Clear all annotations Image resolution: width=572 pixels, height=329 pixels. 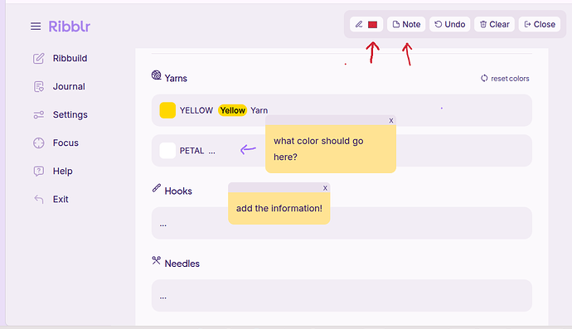tap(494, 24)
